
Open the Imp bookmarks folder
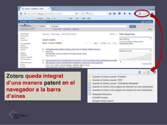[47, 18]
